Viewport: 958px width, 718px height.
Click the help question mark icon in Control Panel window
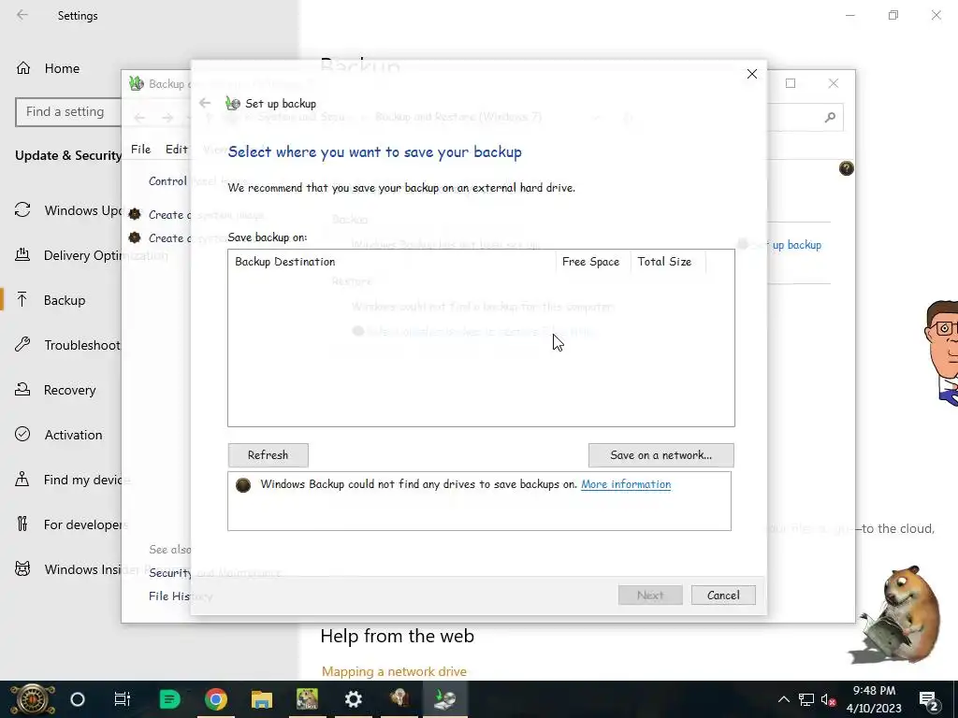point(846,168)
